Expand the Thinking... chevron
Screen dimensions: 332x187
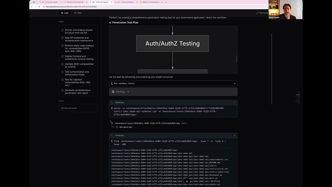128,92
